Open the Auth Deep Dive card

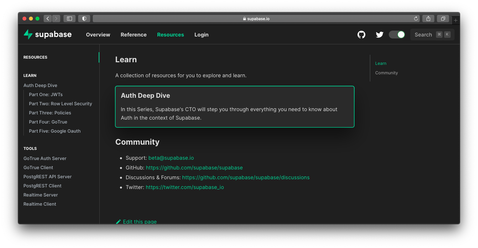coord(235,107)
